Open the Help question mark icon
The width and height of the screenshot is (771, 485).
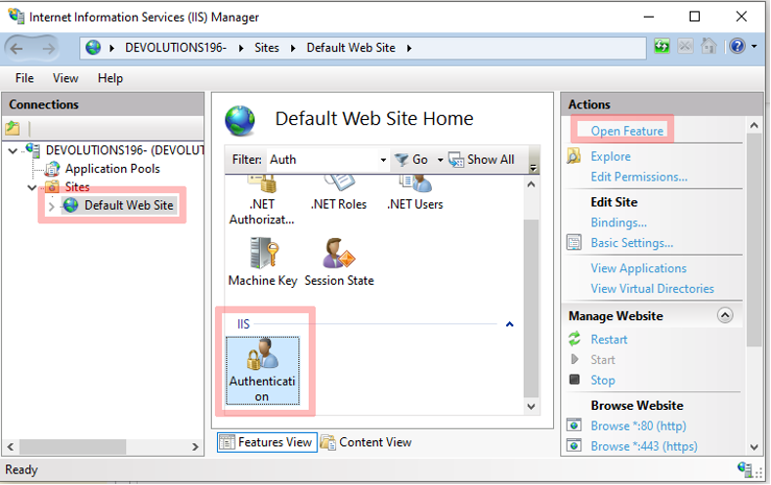737,46
